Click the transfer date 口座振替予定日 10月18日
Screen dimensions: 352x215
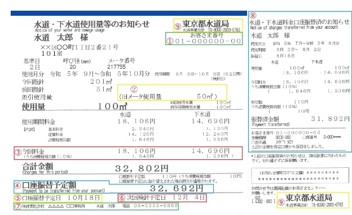[x=61, y=198]
